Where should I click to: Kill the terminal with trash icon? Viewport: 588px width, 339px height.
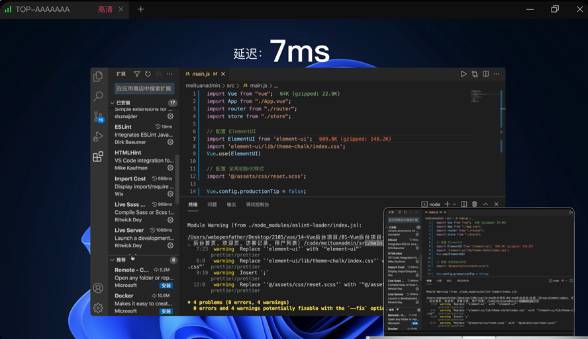[x=474, y=204]
